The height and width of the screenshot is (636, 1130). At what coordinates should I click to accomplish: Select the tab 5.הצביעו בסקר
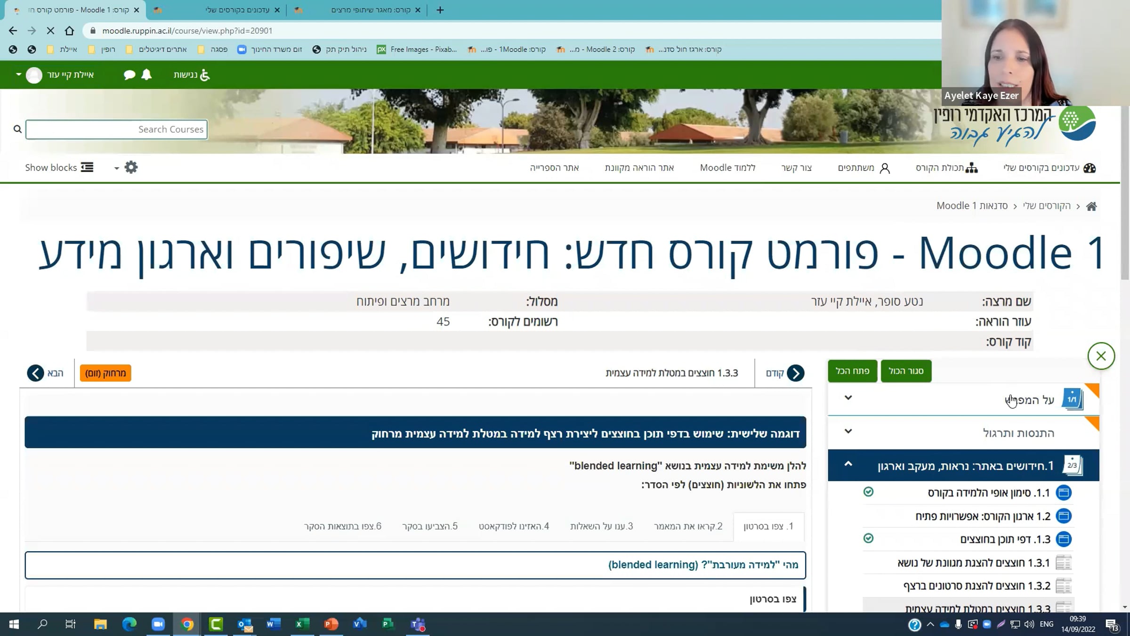pyautogui.click(x=430, y=526)
